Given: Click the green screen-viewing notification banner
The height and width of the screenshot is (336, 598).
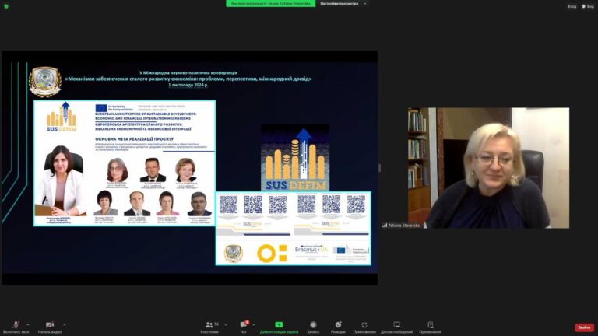Looking at the screenshot, I should coord(271,3).
